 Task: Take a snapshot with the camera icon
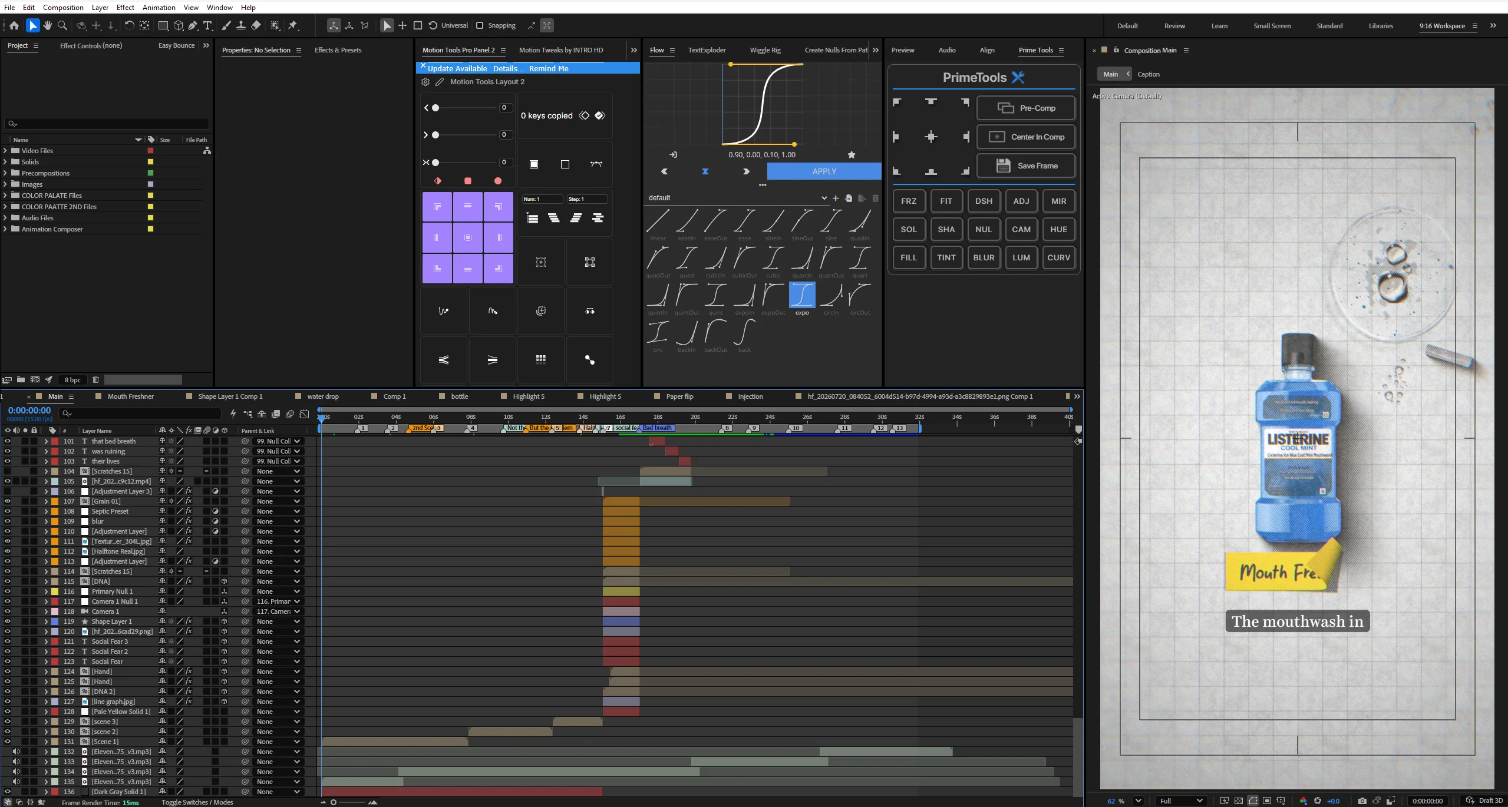(1362, 801)
